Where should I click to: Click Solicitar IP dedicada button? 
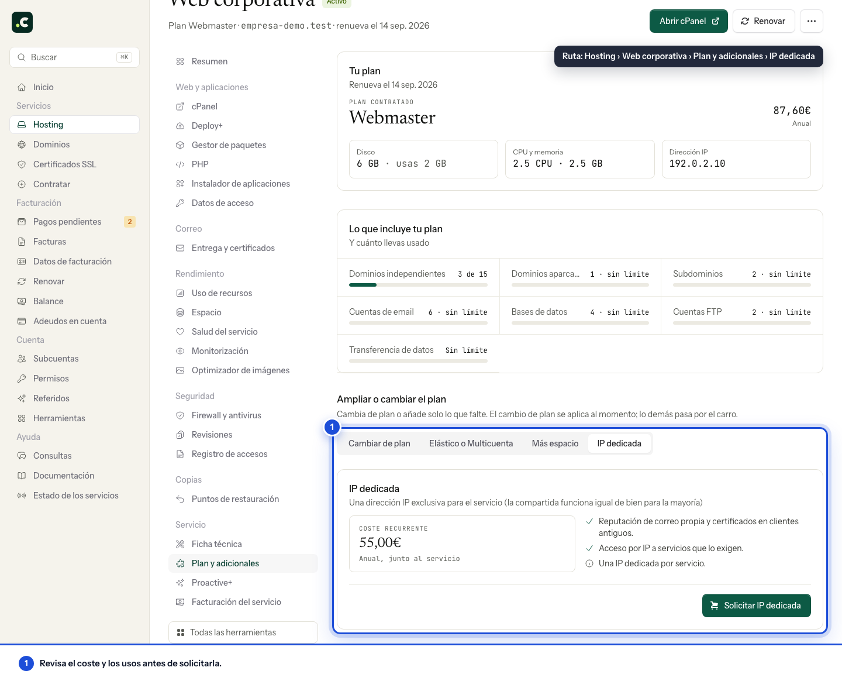(x=757, y=606)
